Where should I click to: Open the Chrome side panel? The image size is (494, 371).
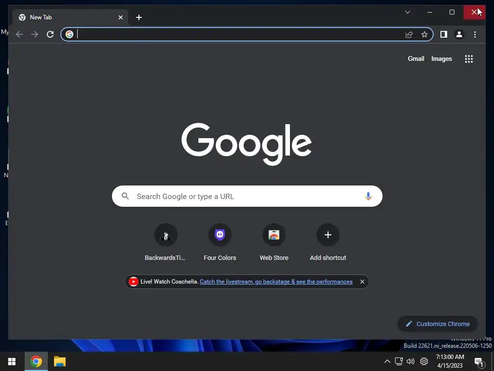[x=444, y=34]
